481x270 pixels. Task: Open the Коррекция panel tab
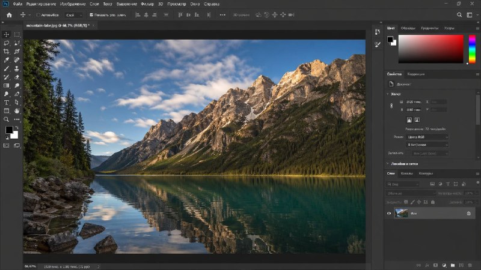tap(416, 74)
